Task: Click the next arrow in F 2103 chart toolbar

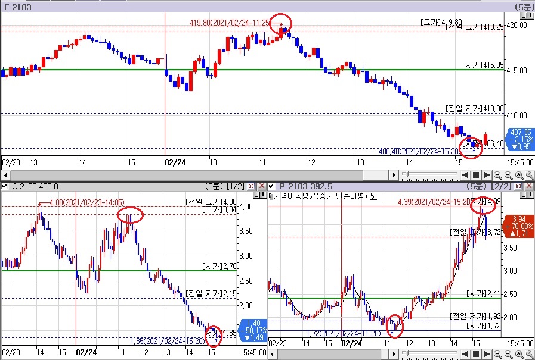Action: click(x=487, y=175)
